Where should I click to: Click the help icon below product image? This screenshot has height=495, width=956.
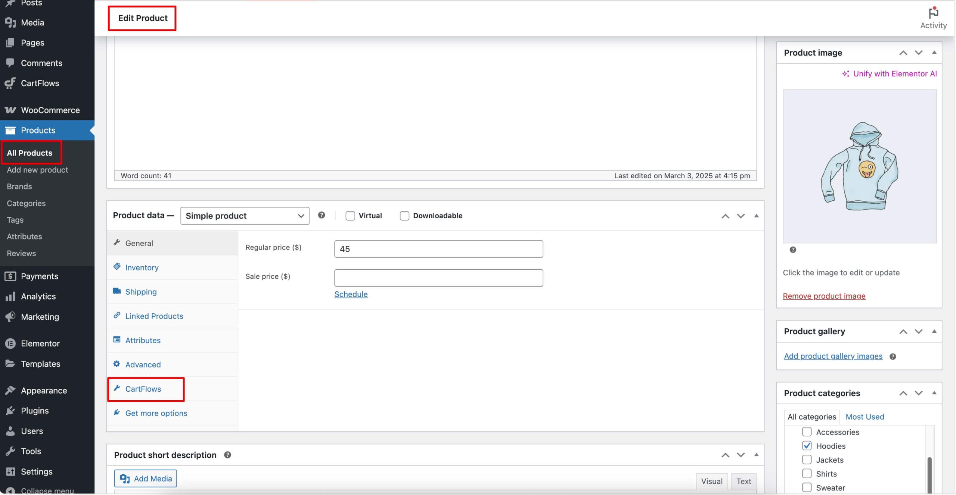click(x=793, y=250)
